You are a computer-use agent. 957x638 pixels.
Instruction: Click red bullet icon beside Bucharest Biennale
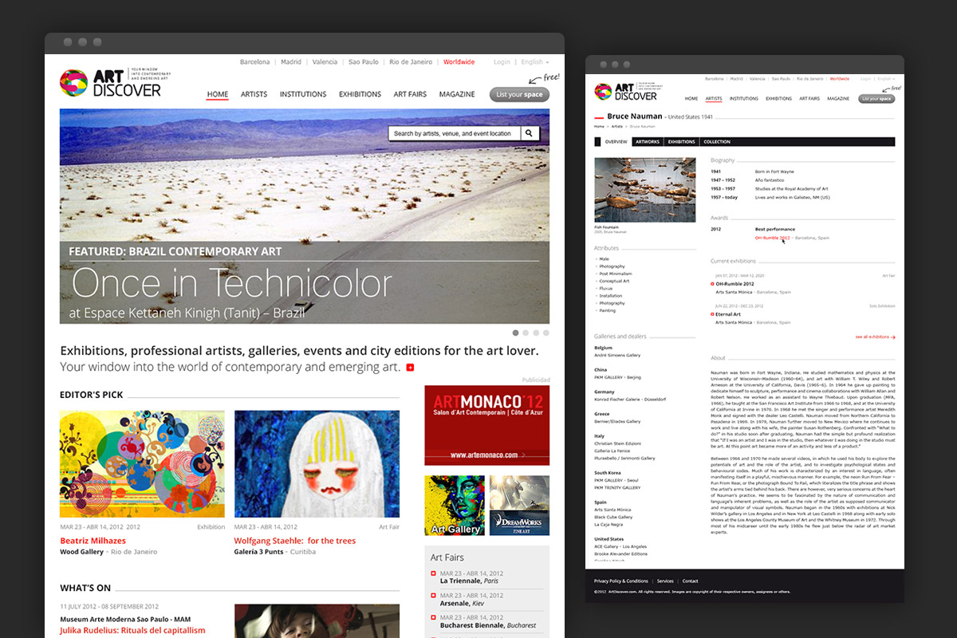pyautogui.click(x=434, y=618)
